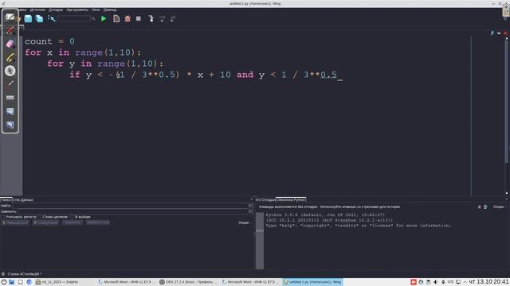Expand the editor dropdown arrow at top right
The height and width of the screenshot is (286, 510).
click(499, 33)
